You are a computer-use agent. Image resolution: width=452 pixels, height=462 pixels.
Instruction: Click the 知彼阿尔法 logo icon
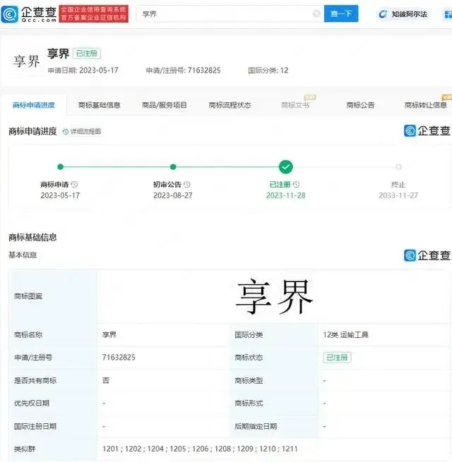coord(383,14)
